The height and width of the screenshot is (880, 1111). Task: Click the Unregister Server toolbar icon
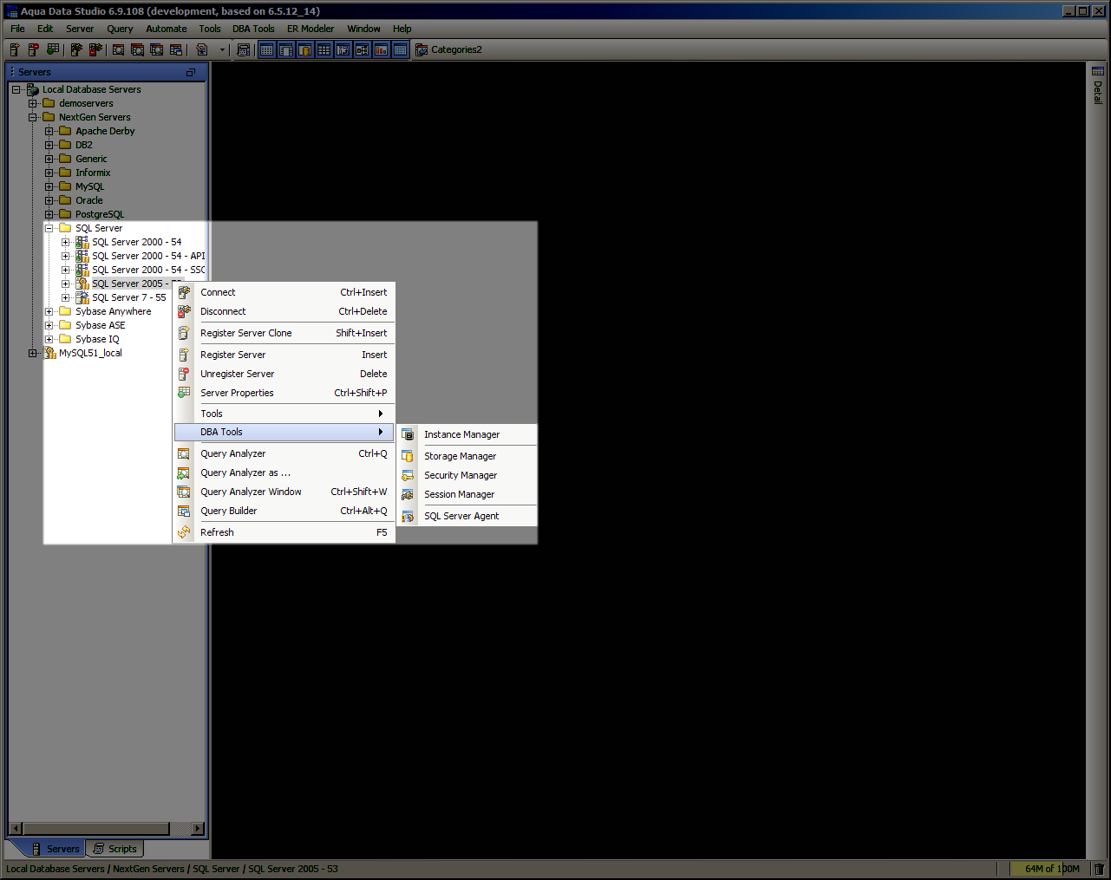(x=34, y=49)
